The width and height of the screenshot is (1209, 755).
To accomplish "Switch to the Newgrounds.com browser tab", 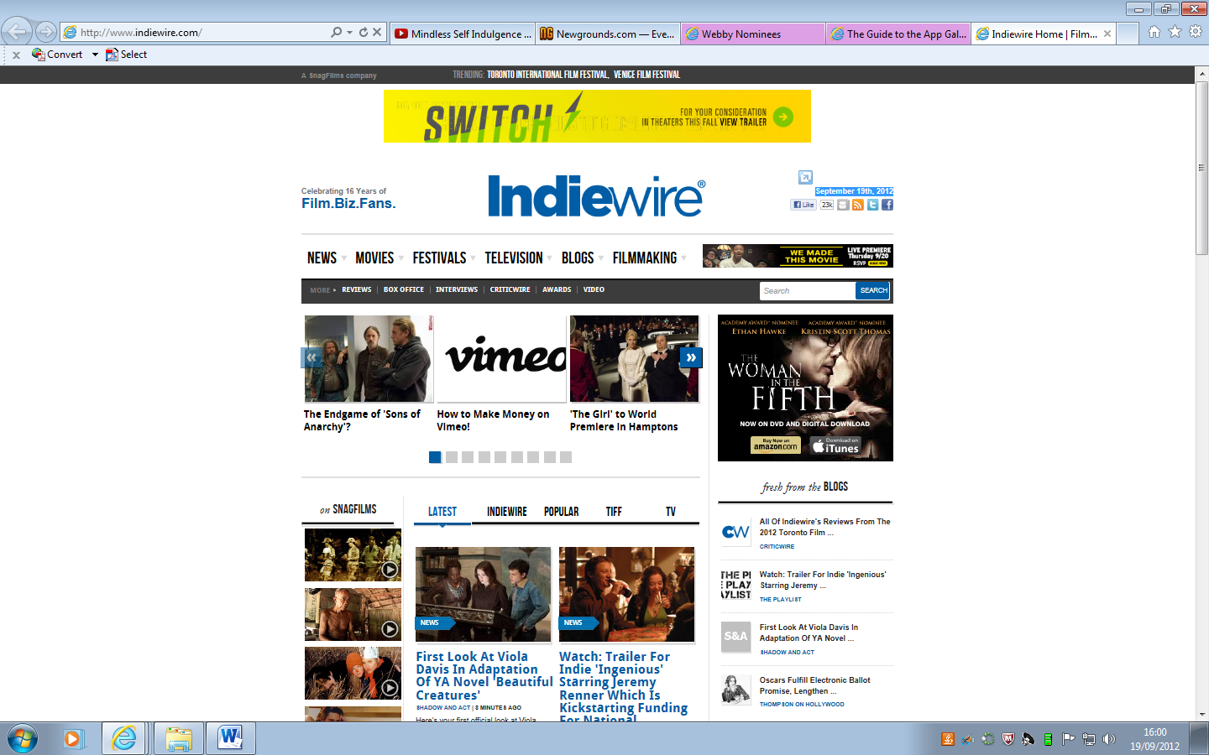I will click(x=607, y=34).
